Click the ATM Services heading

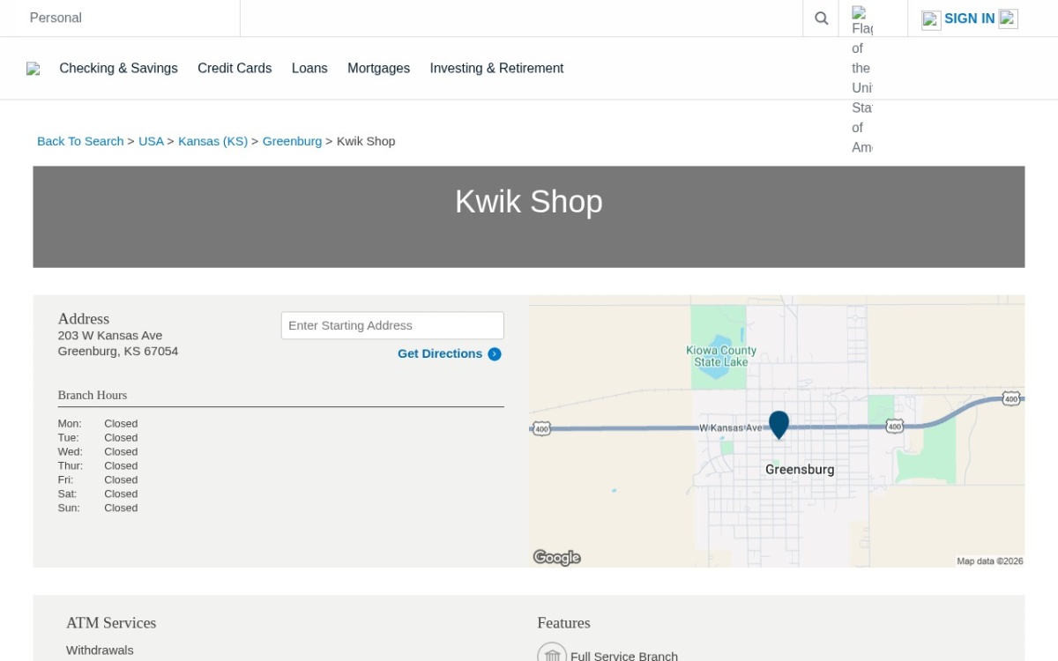111,623
